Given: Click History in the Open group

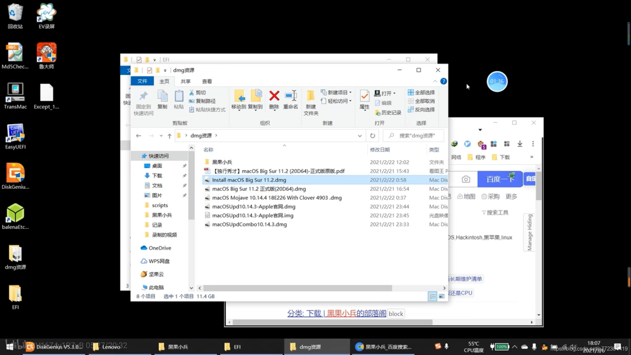Looking at the screenshot, I should pos(388,113).
